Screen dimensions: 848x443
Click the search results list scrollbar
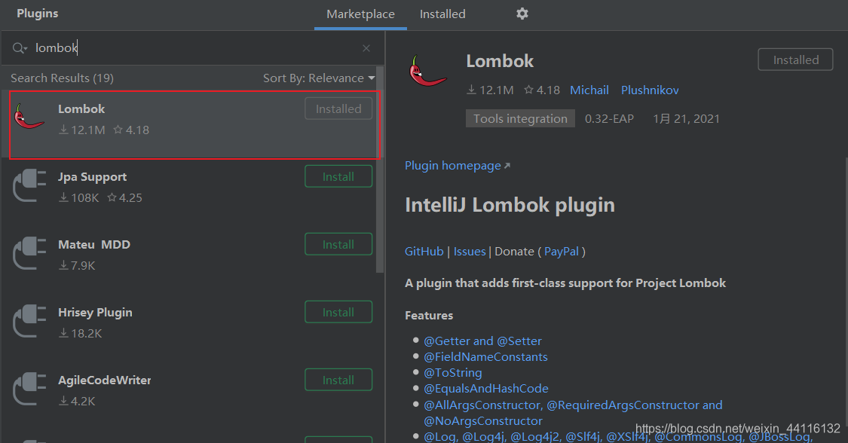380,170
